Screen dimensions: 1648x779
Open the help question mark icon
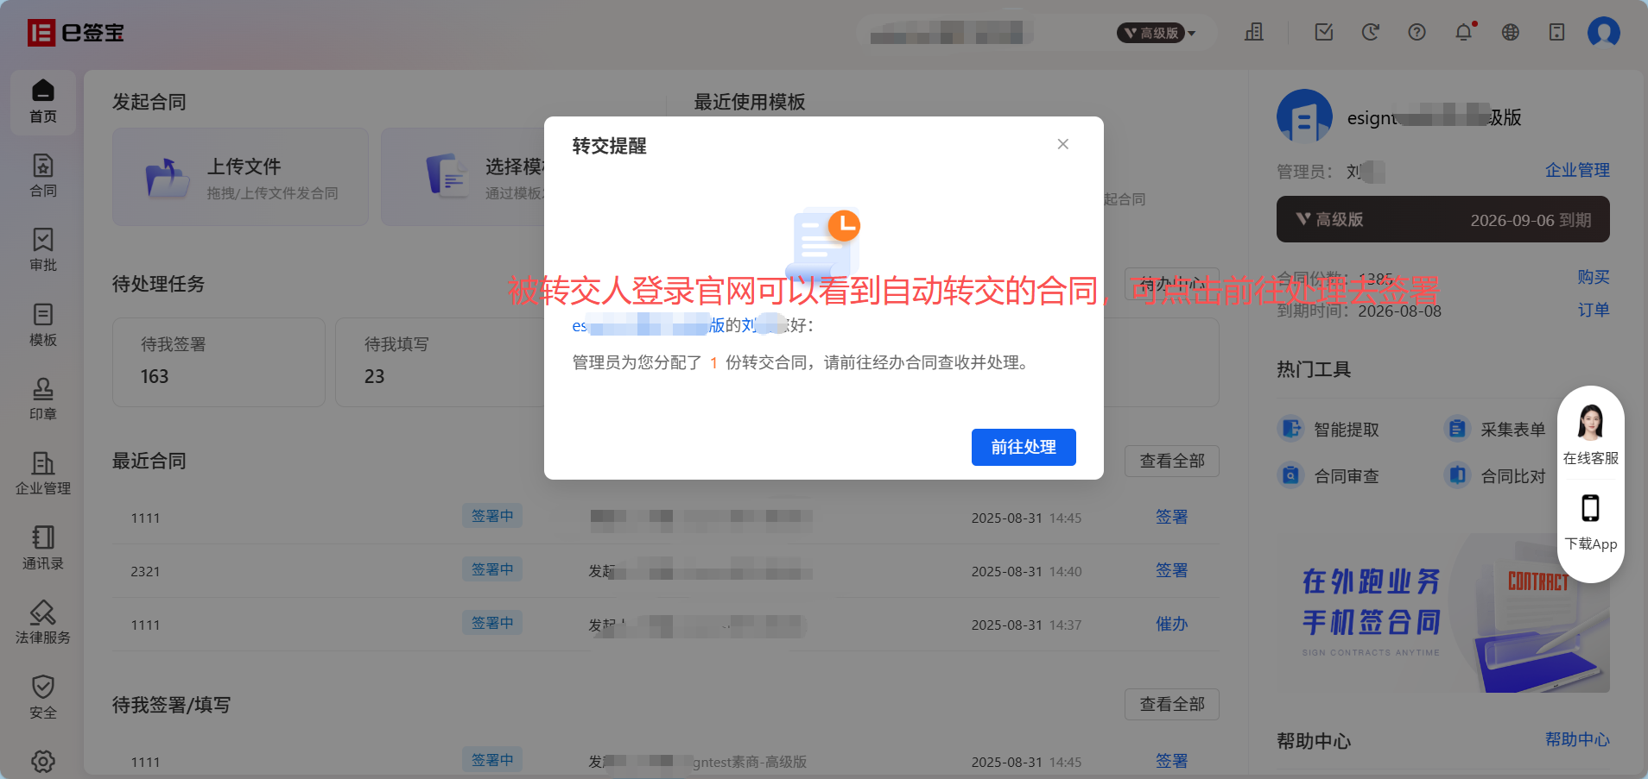click(1417, 33)
